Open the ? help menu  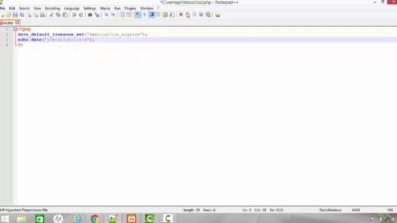tap(158, 8)
